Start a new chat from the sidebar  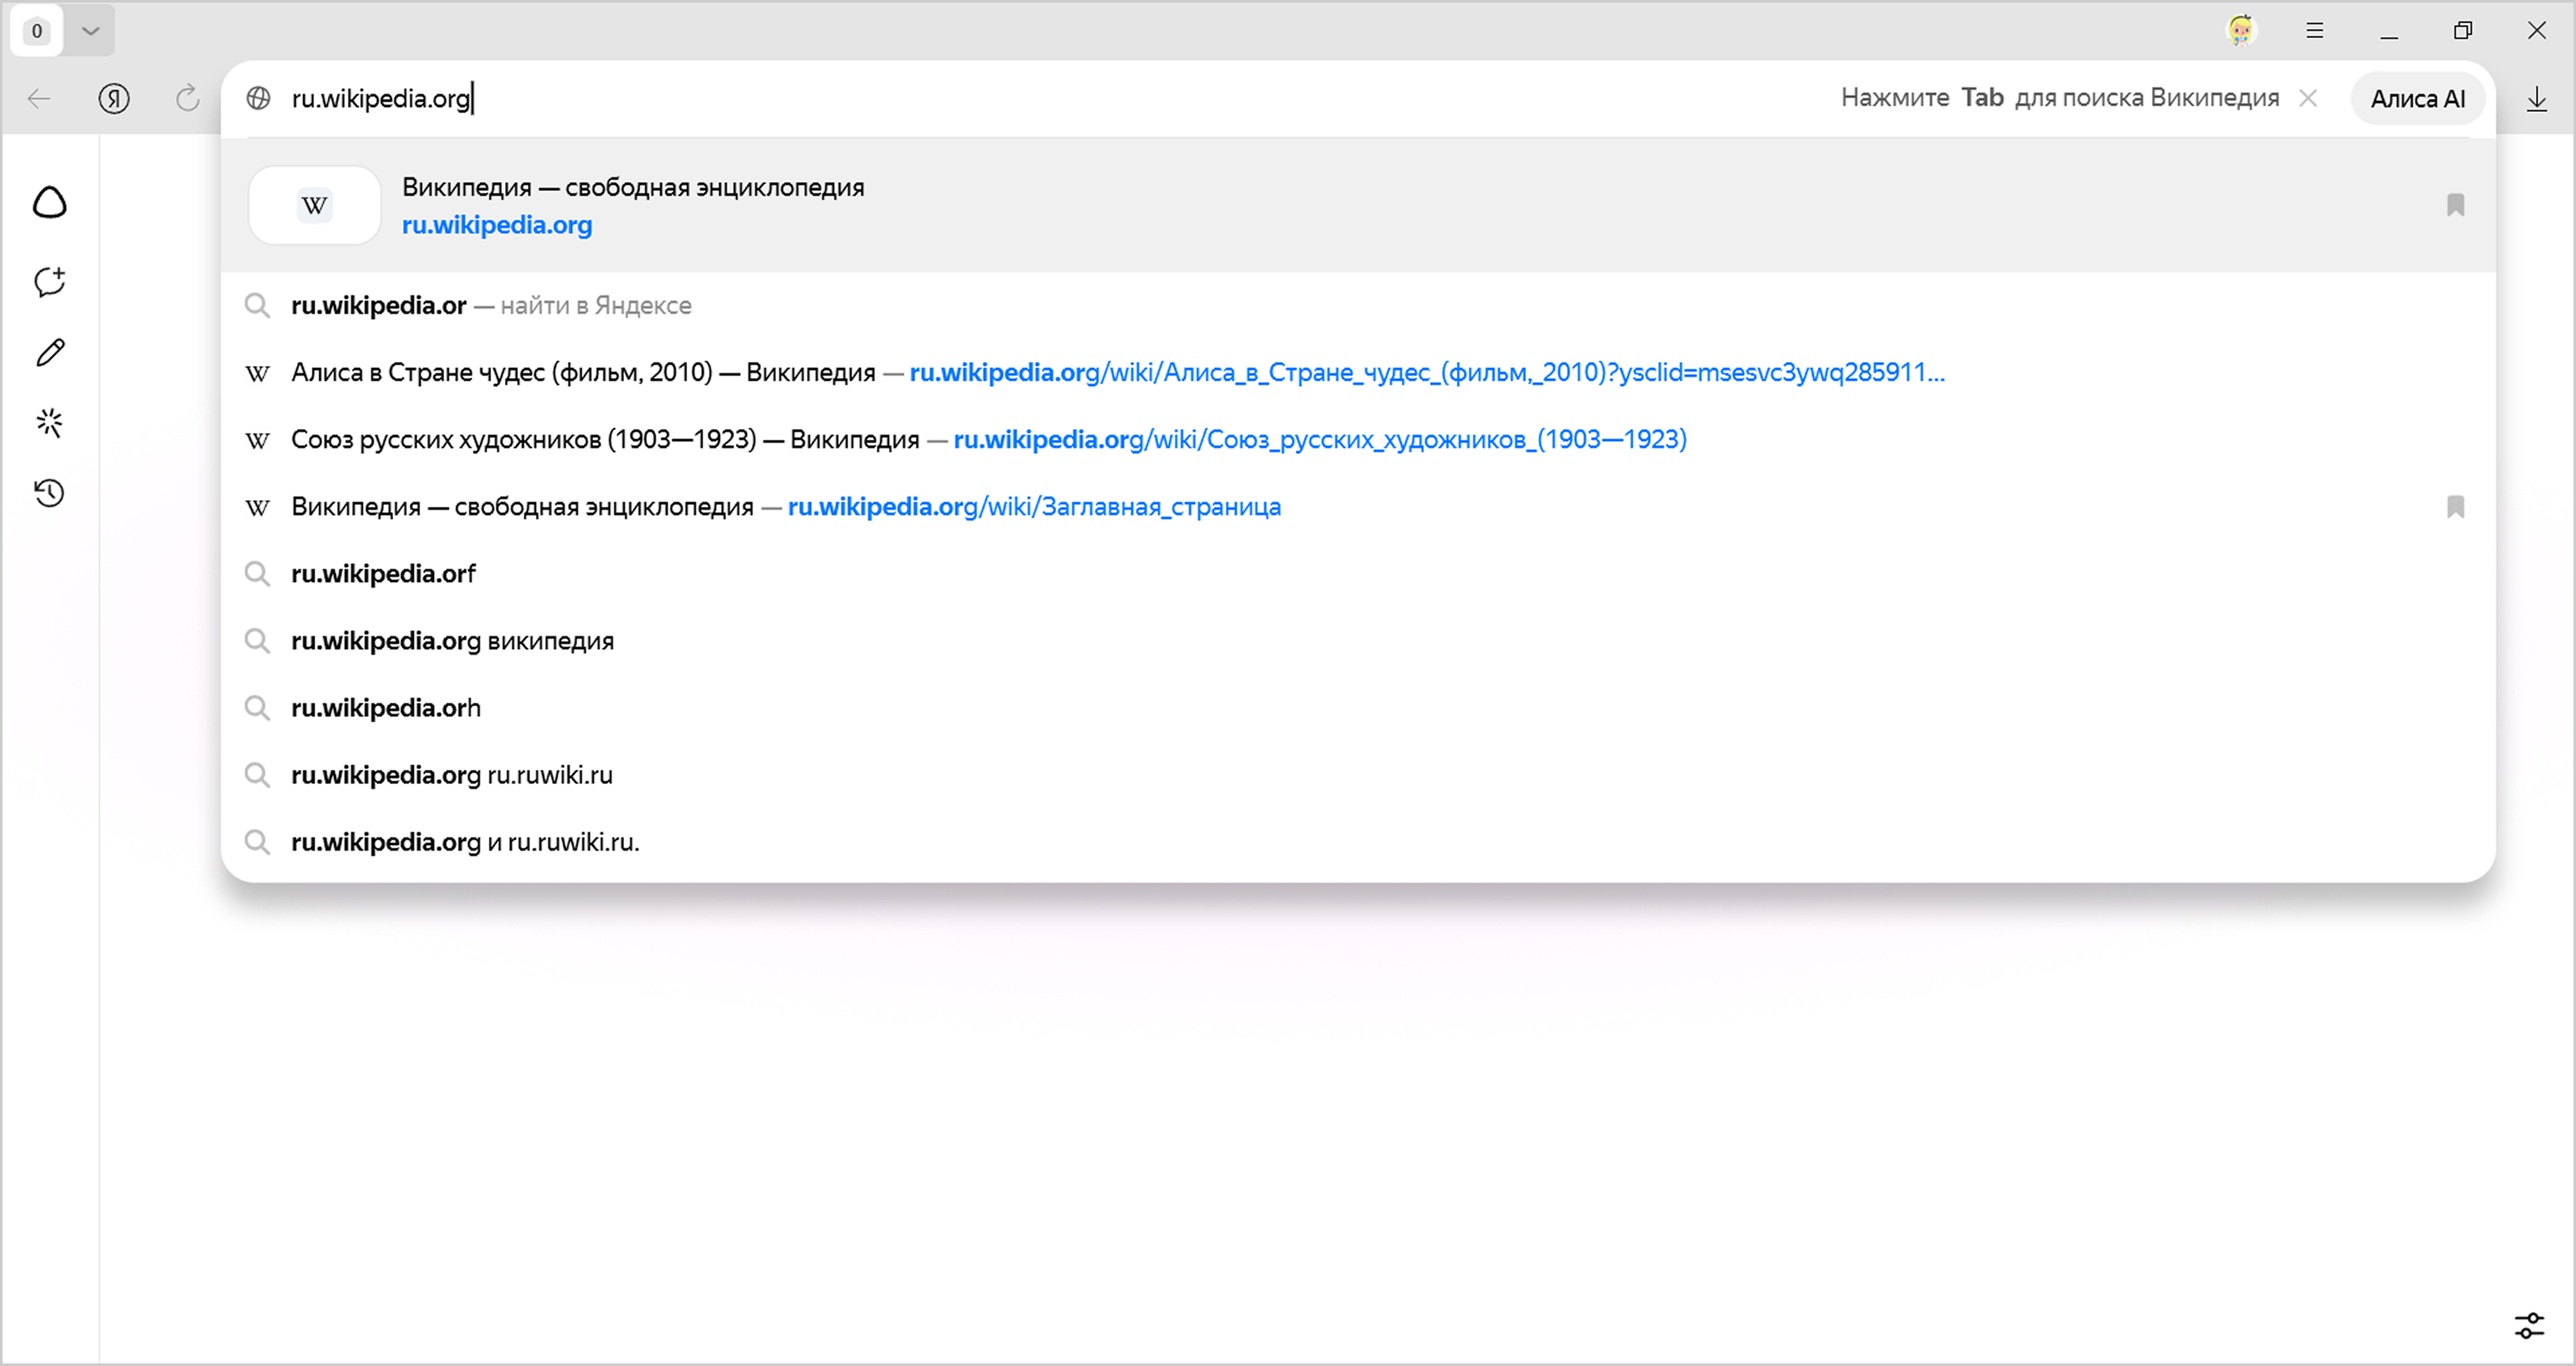[x=50, y=281]
